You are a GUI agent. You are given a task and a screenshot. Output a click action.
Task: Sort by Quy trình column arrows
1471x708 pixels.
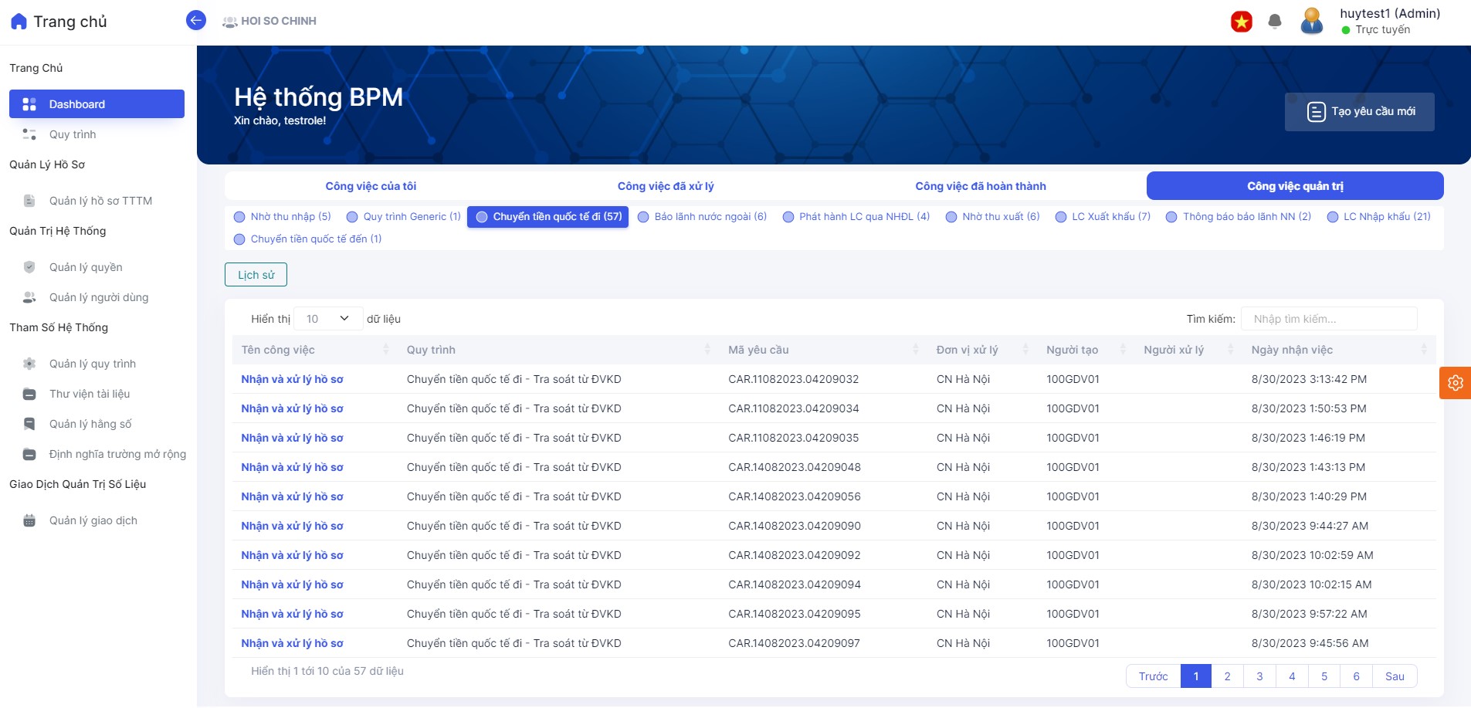point(707,350)
